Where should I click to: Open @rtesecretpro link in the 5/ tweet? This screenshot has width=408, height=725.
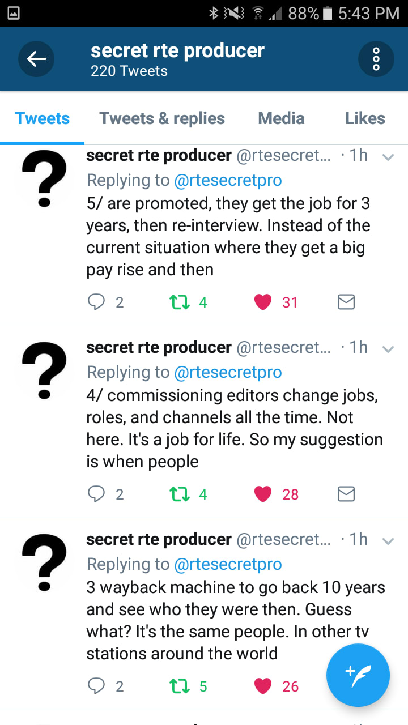point(228,180)
